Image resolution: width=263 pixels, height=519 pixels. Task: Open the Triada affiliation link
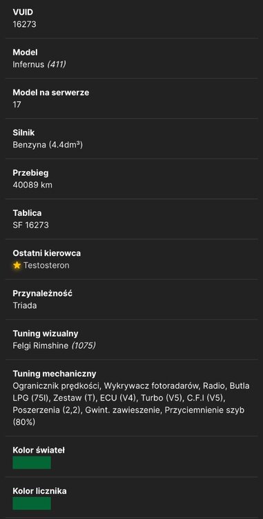(x=25, y=305)
